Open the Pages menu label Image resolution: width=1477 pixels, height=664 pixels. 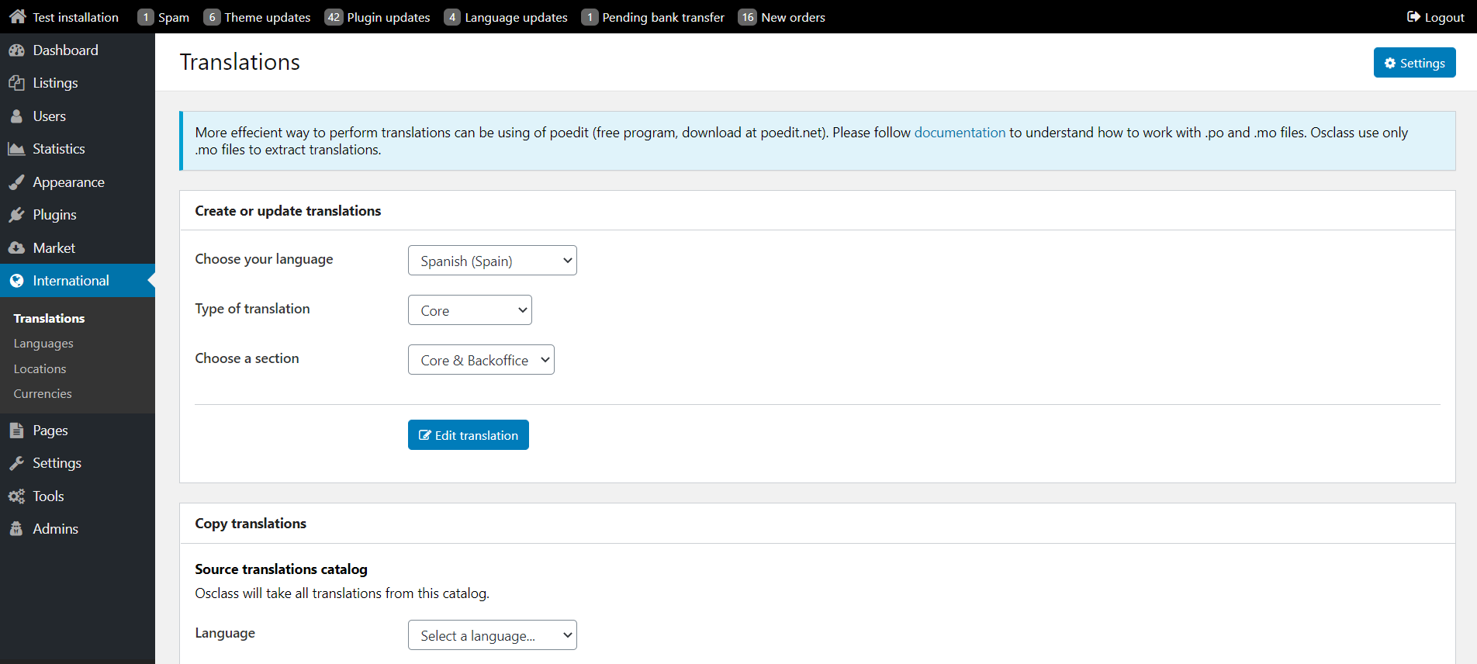[50, 431]
